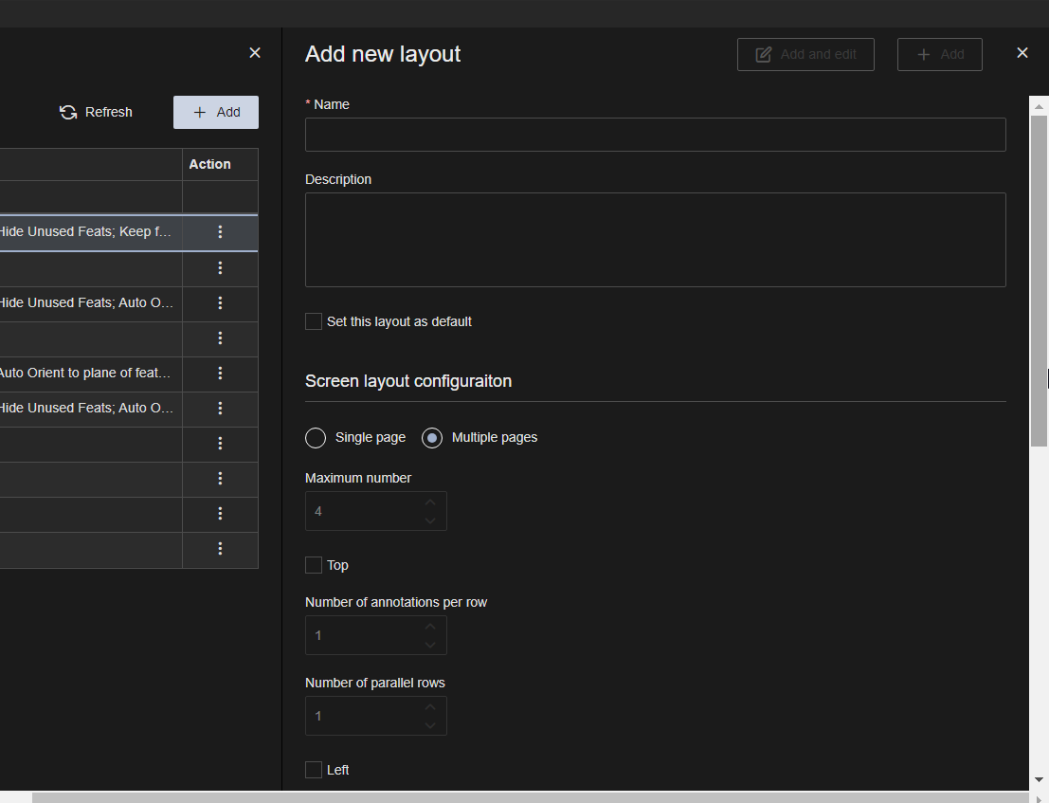This screenshot has width=1049, height=803.
Task: Select the Single page option
Action: pos(316,438)
